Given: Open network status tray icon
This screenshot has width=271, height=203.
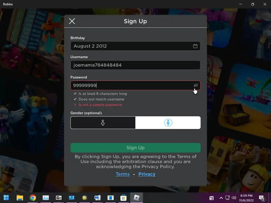Looking at the screenshot, I should [227, 198].
